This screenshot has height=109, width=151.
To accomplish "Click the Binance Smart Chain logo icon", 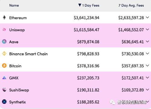I will tap(4, 54).
